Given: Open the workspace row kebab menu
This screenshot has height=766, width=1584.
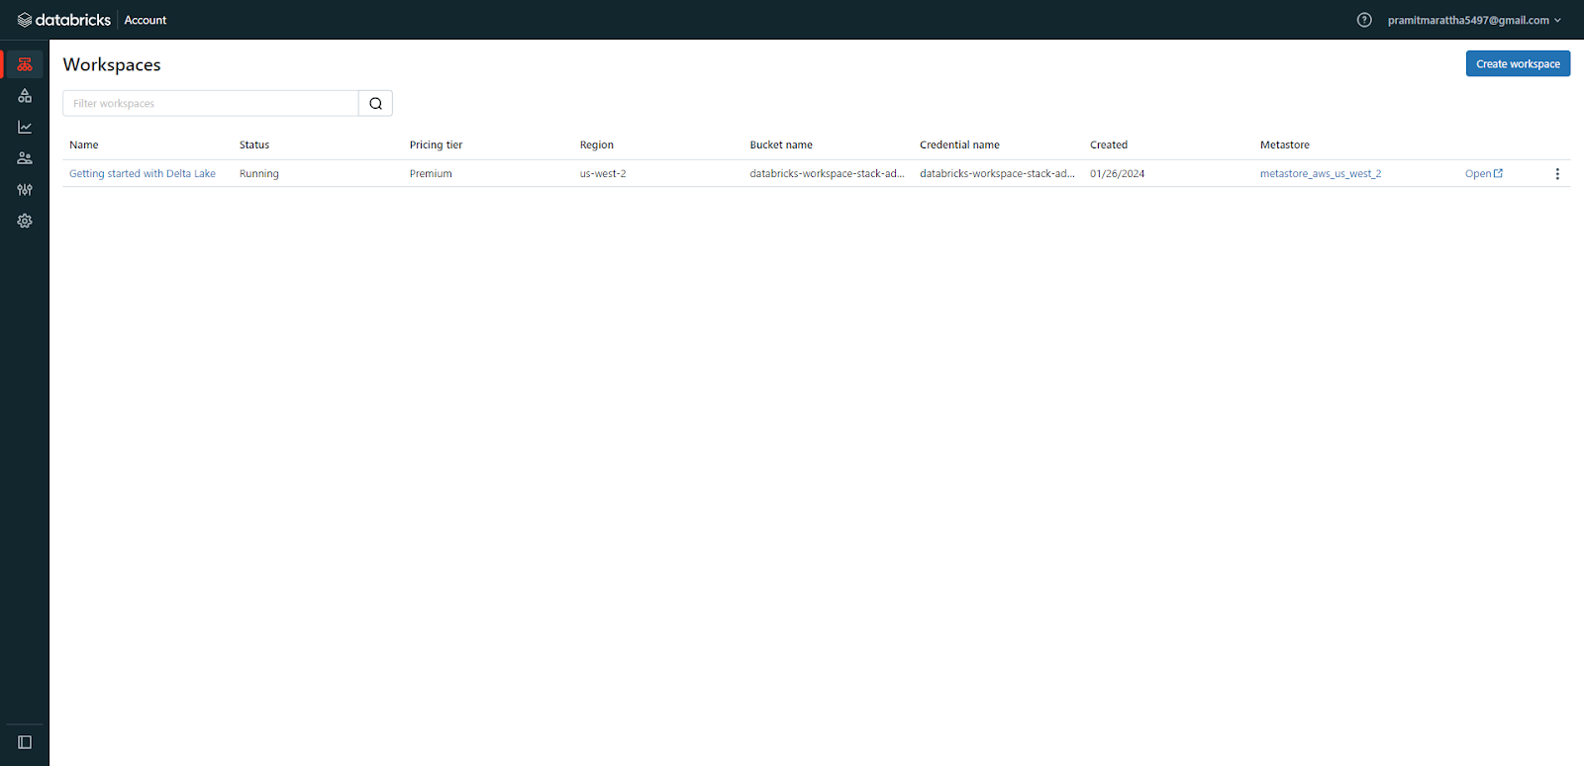Looking at the screenshot, I should click(1557, 173).
